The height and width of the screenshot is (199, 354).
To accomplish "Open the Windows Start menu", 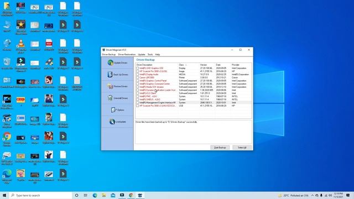I will click(4, 195).
